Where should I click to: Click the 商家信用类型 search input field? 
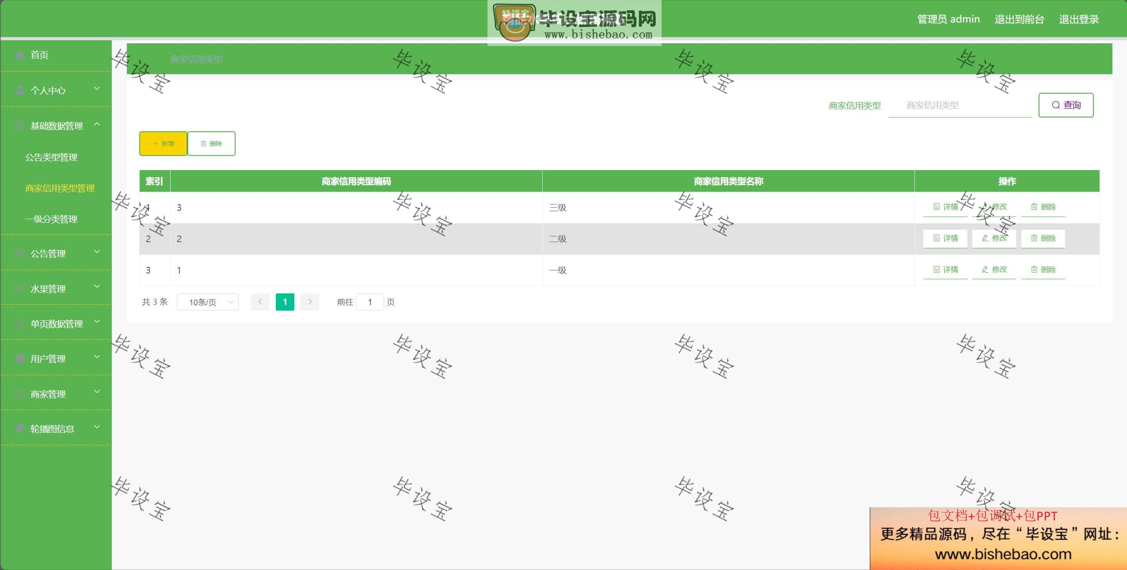click(960, 106)
